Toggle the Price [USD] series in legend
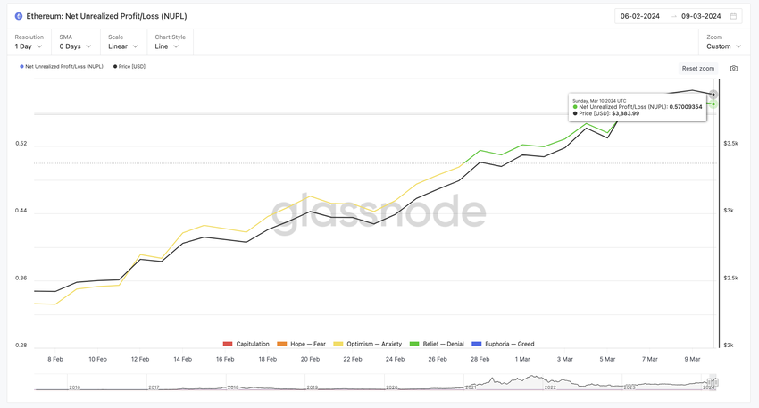 click(129, 67)
